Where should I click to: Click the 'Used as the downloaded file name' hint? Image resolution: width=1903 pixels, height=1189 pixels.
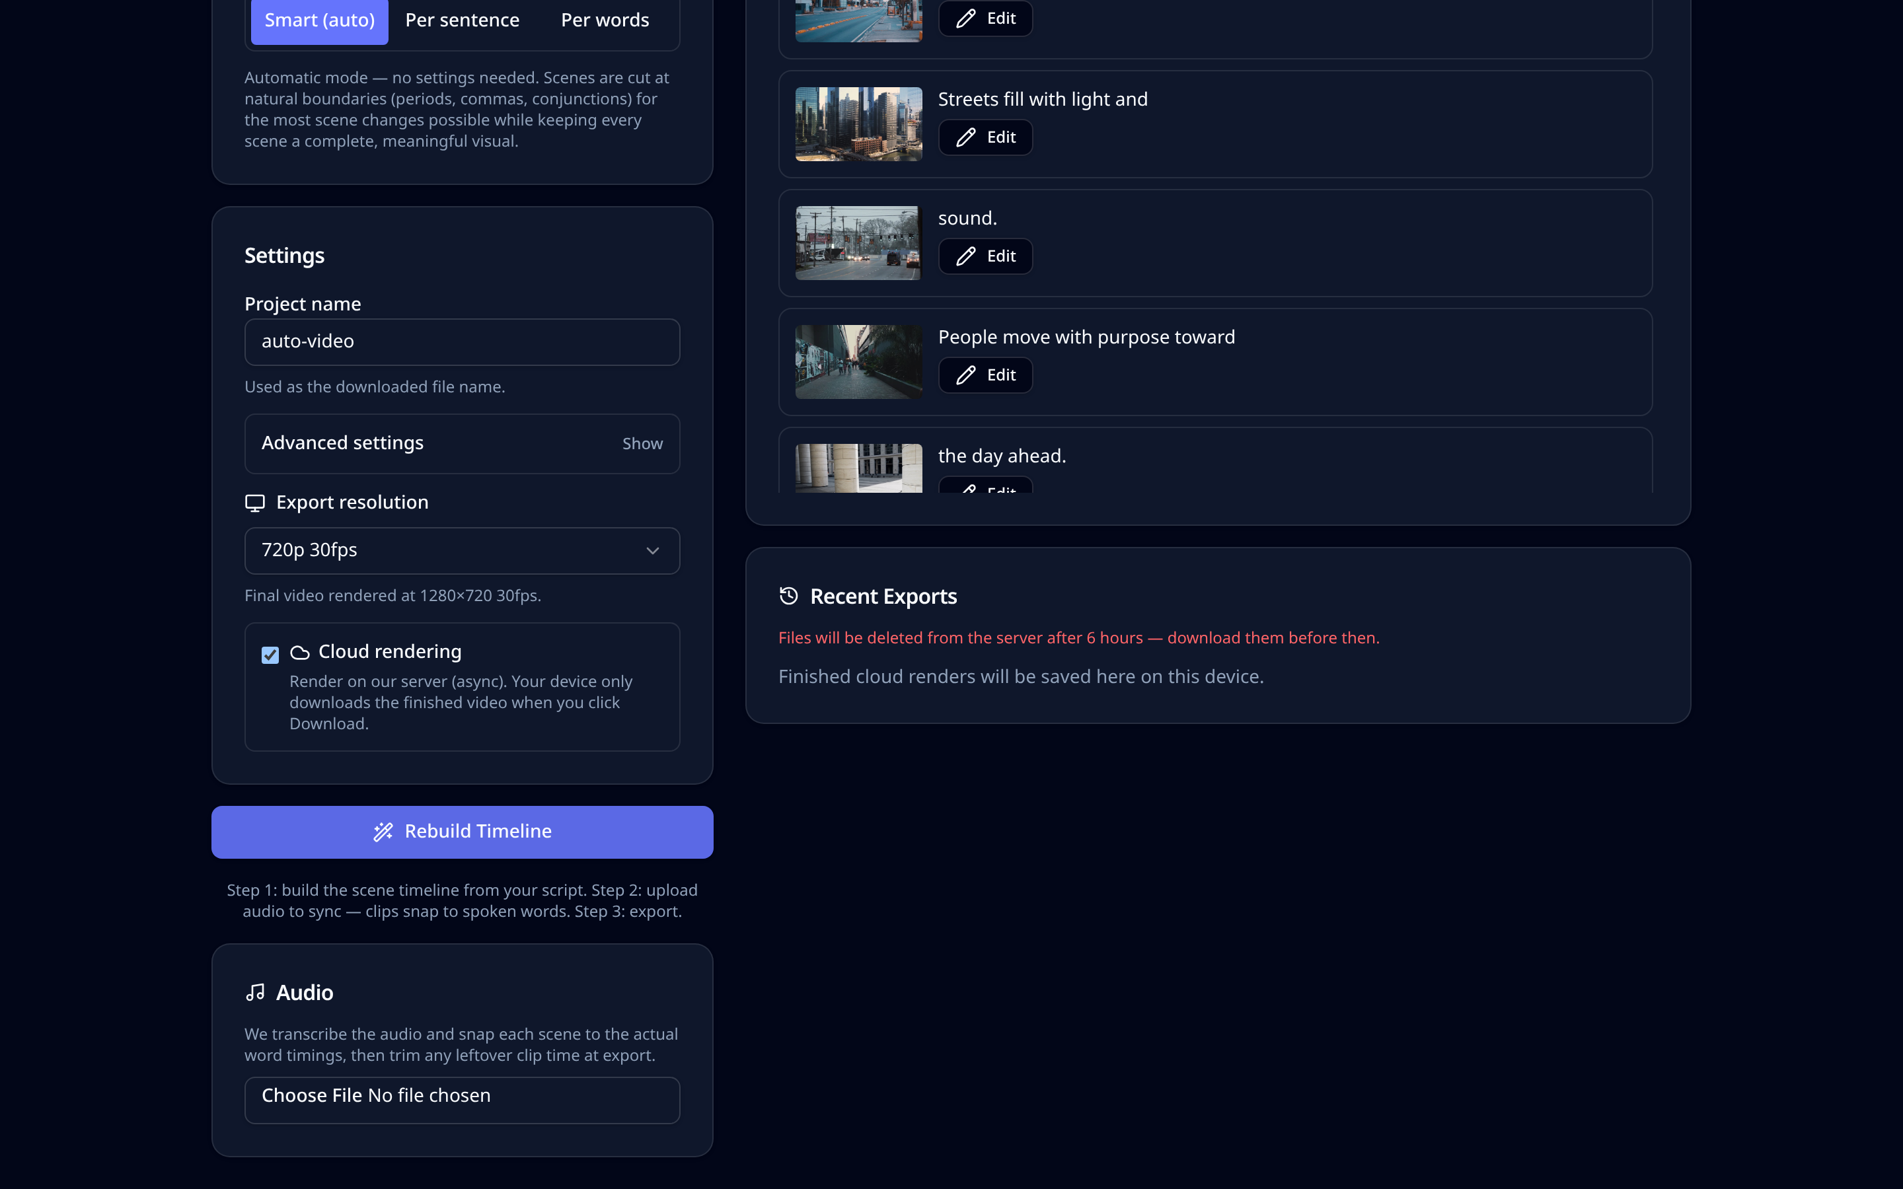[x=374, y=387]
